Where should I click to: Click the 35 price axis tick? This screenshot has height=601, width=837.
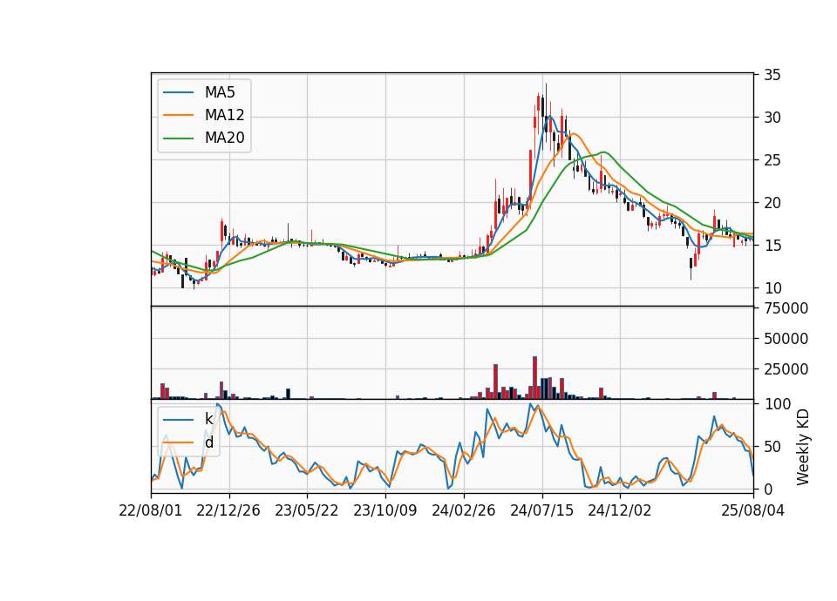point(772,75)
